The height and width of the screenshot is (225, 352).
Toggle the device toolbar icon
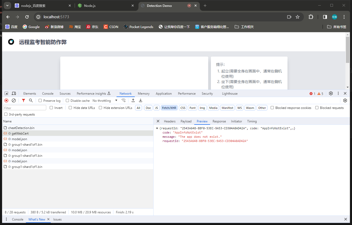(14, 93)
